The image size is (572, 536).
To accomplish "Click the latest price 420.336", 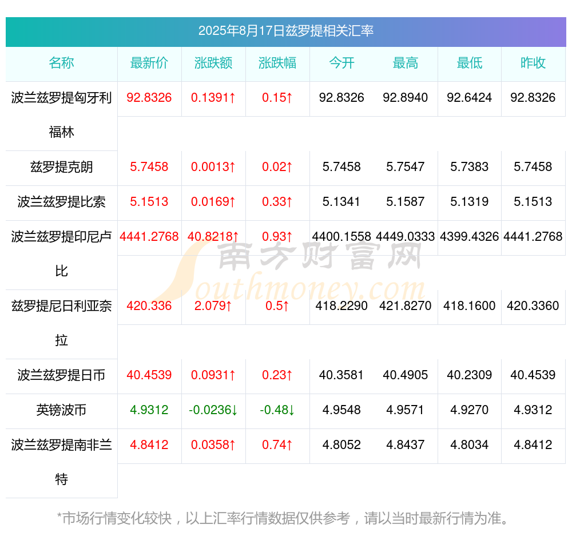I will [149, 306].
